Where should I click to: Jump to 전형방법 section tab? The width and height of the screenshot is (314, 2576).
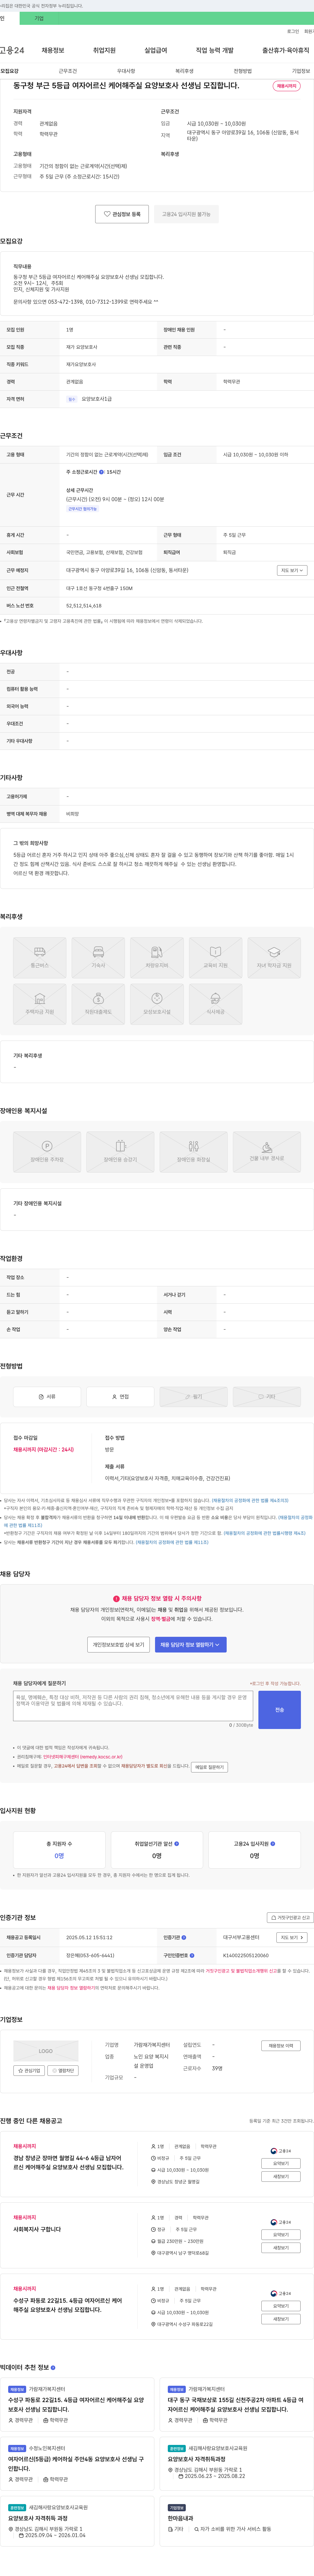tap(243, 71)
